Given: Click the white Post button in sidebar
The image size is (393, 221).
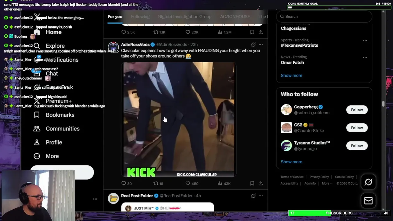Looking at the screenshot, I should point(62,172).
